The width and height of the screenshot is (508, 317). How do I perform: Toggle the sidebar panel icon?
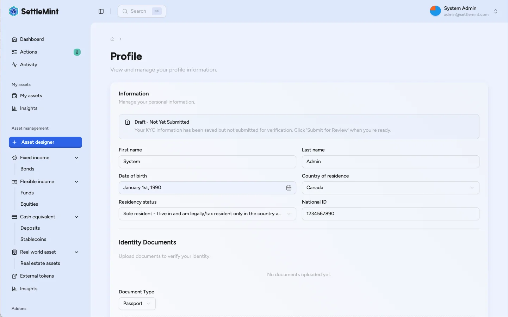pyautogui.click(x=101, y=11)
